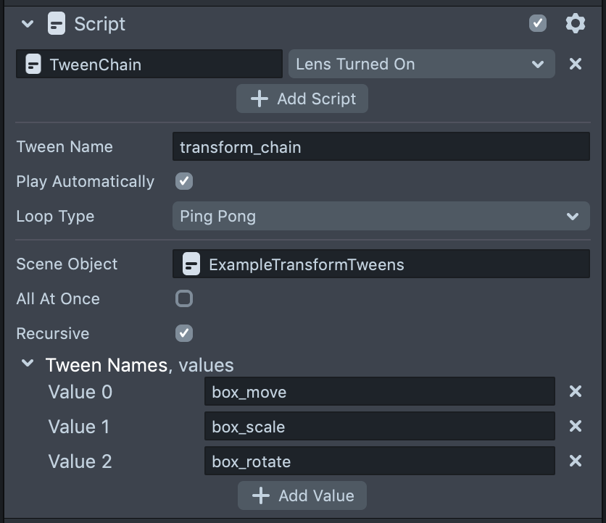Screen dimensions: 606x523
Task: Click the TweenChain script file icon
Action: click(x=33, y=64)
